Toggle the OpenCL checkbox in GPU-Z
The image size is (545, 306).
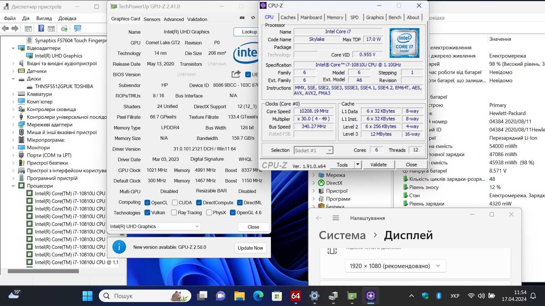pyautogui.click(x=147, y=203)
